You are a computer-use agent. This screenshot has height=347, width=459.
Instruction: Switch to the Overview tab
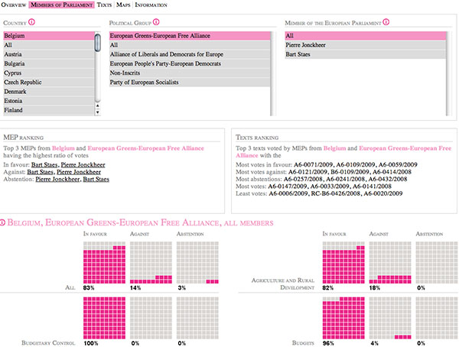pyautogui.click(x=17, y=5)
